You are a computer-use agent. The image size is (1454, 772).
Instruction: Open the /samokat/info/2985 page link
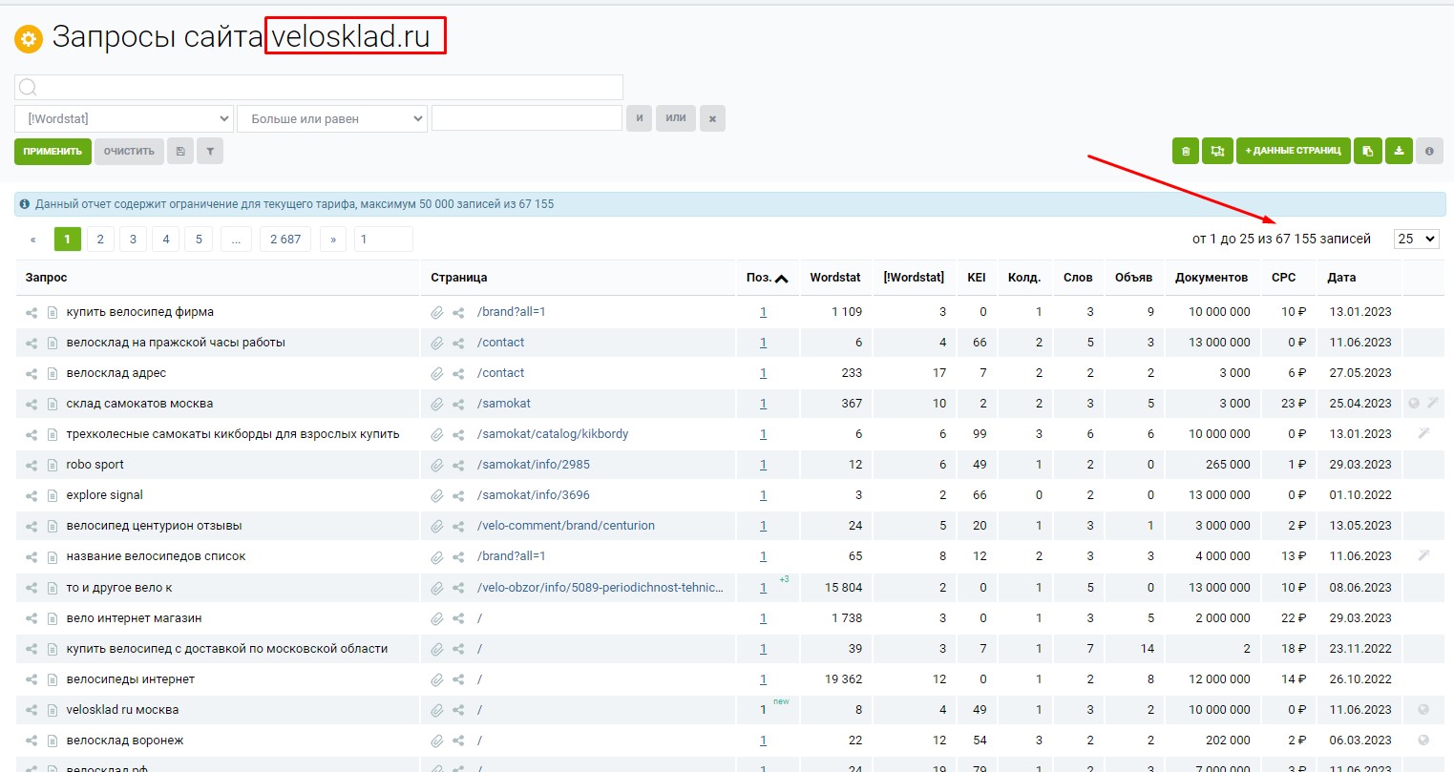[534, 465]
